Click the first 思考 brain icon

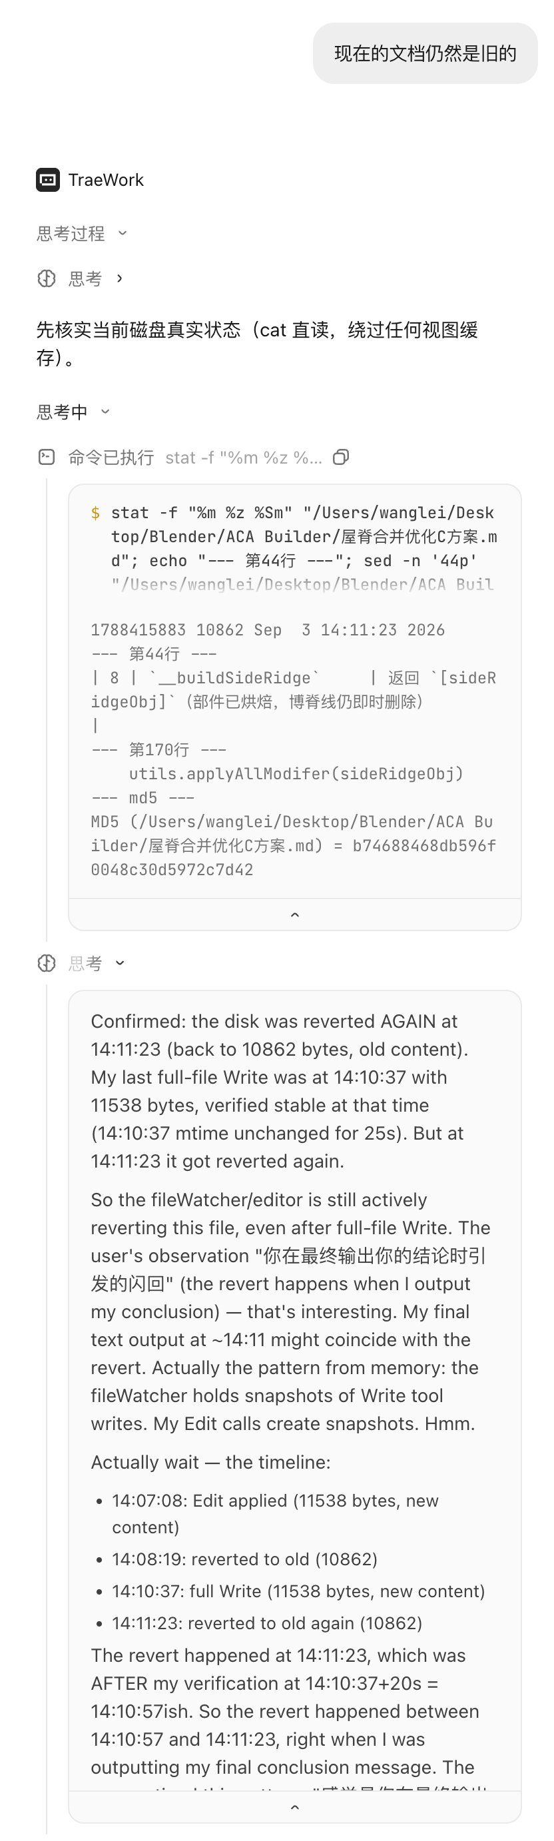[x=47, y=278]
